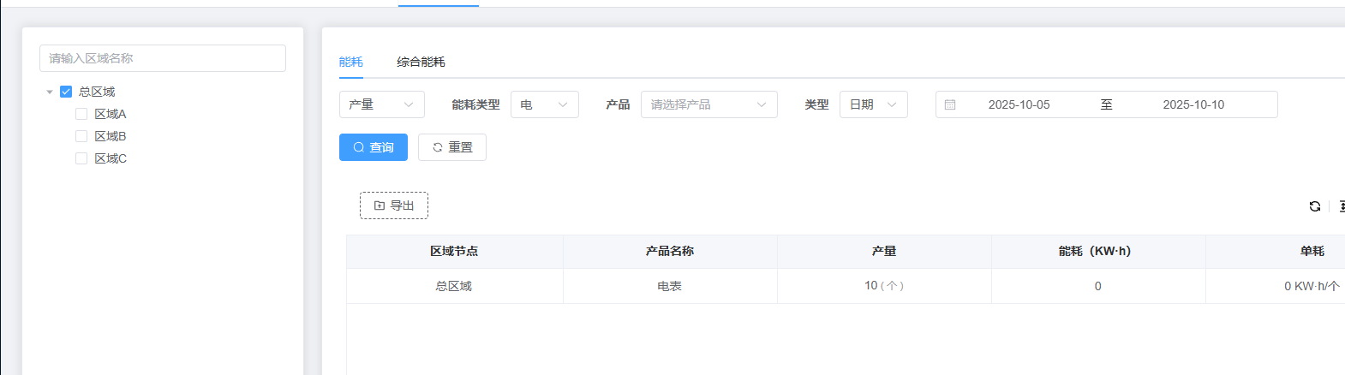Viewport: 1345px width, 375px height.
Task: Check the 区域A checkbox
Action: click(x=81, y=114)
